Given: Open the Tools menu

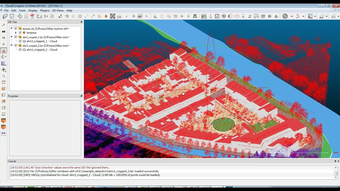Looking at the screenshot, I should (22, 10).
